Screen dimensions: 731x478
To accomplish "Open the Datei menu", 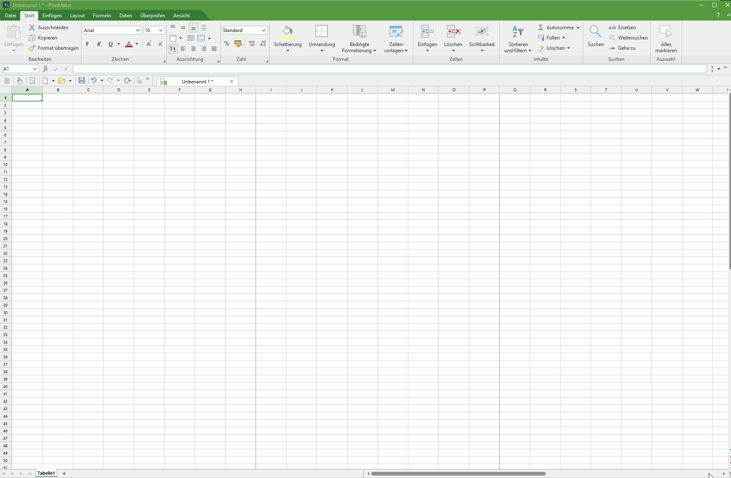I will coord(10,16).
